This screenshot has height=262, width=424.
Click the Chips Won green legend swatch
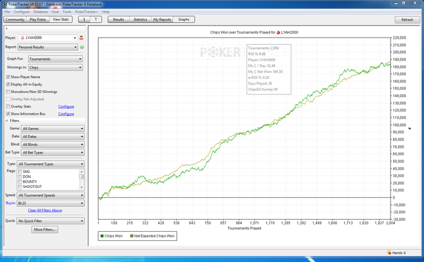click(x=102, y=236)
